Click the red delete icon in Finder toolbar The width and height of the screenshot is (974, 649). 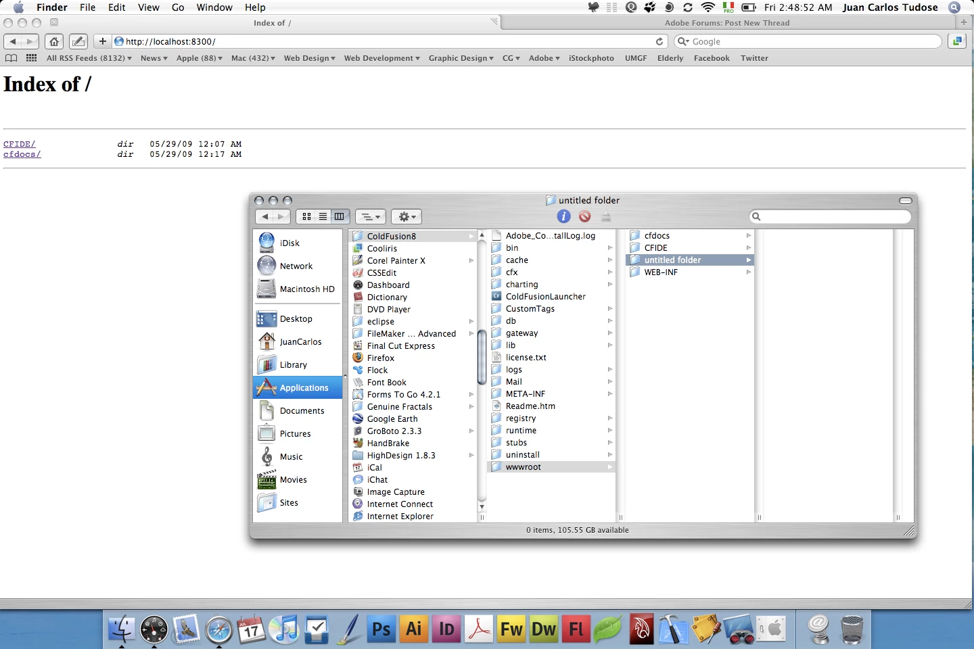585,216
